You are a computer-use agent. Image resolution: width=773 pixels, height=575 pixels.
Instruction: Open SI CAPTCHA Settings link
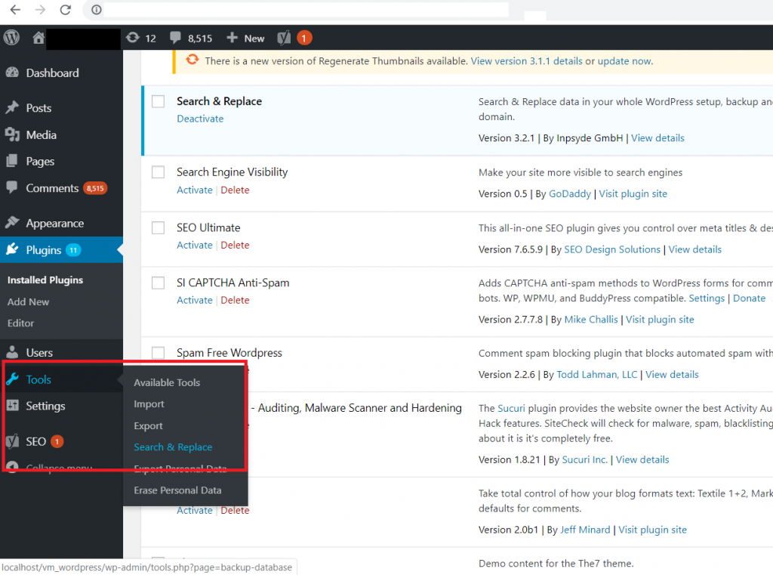click(707, 298)
